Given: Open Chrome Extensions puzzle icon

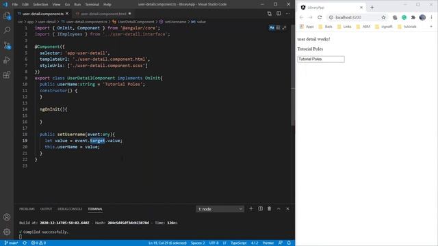Looking at the screenshot, I should (413, 18).
